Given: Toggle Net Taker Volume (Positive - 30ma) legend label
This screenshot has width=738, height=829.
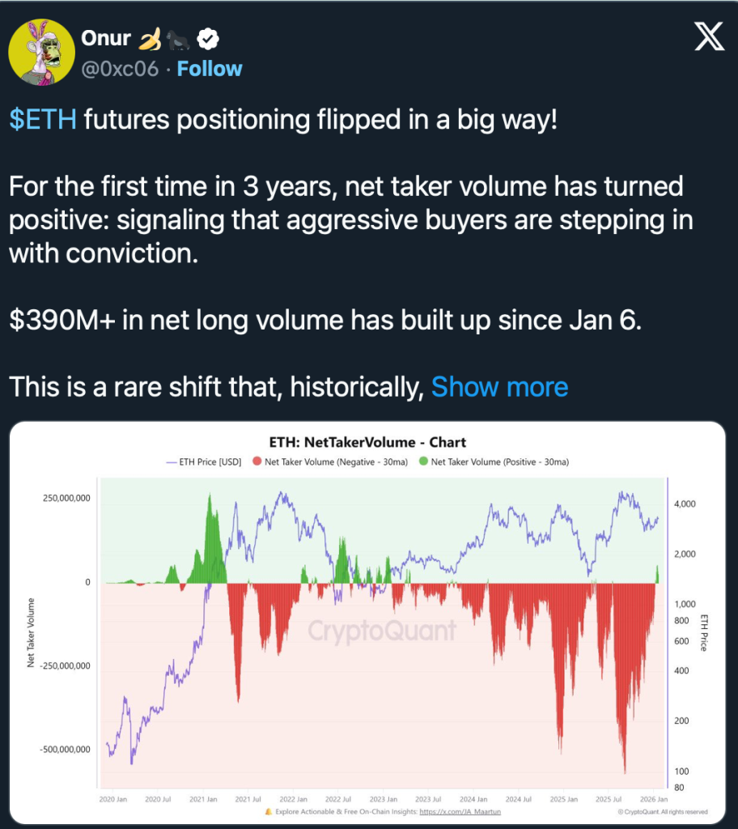Looking at the screenshot, I should pos(499,462).
